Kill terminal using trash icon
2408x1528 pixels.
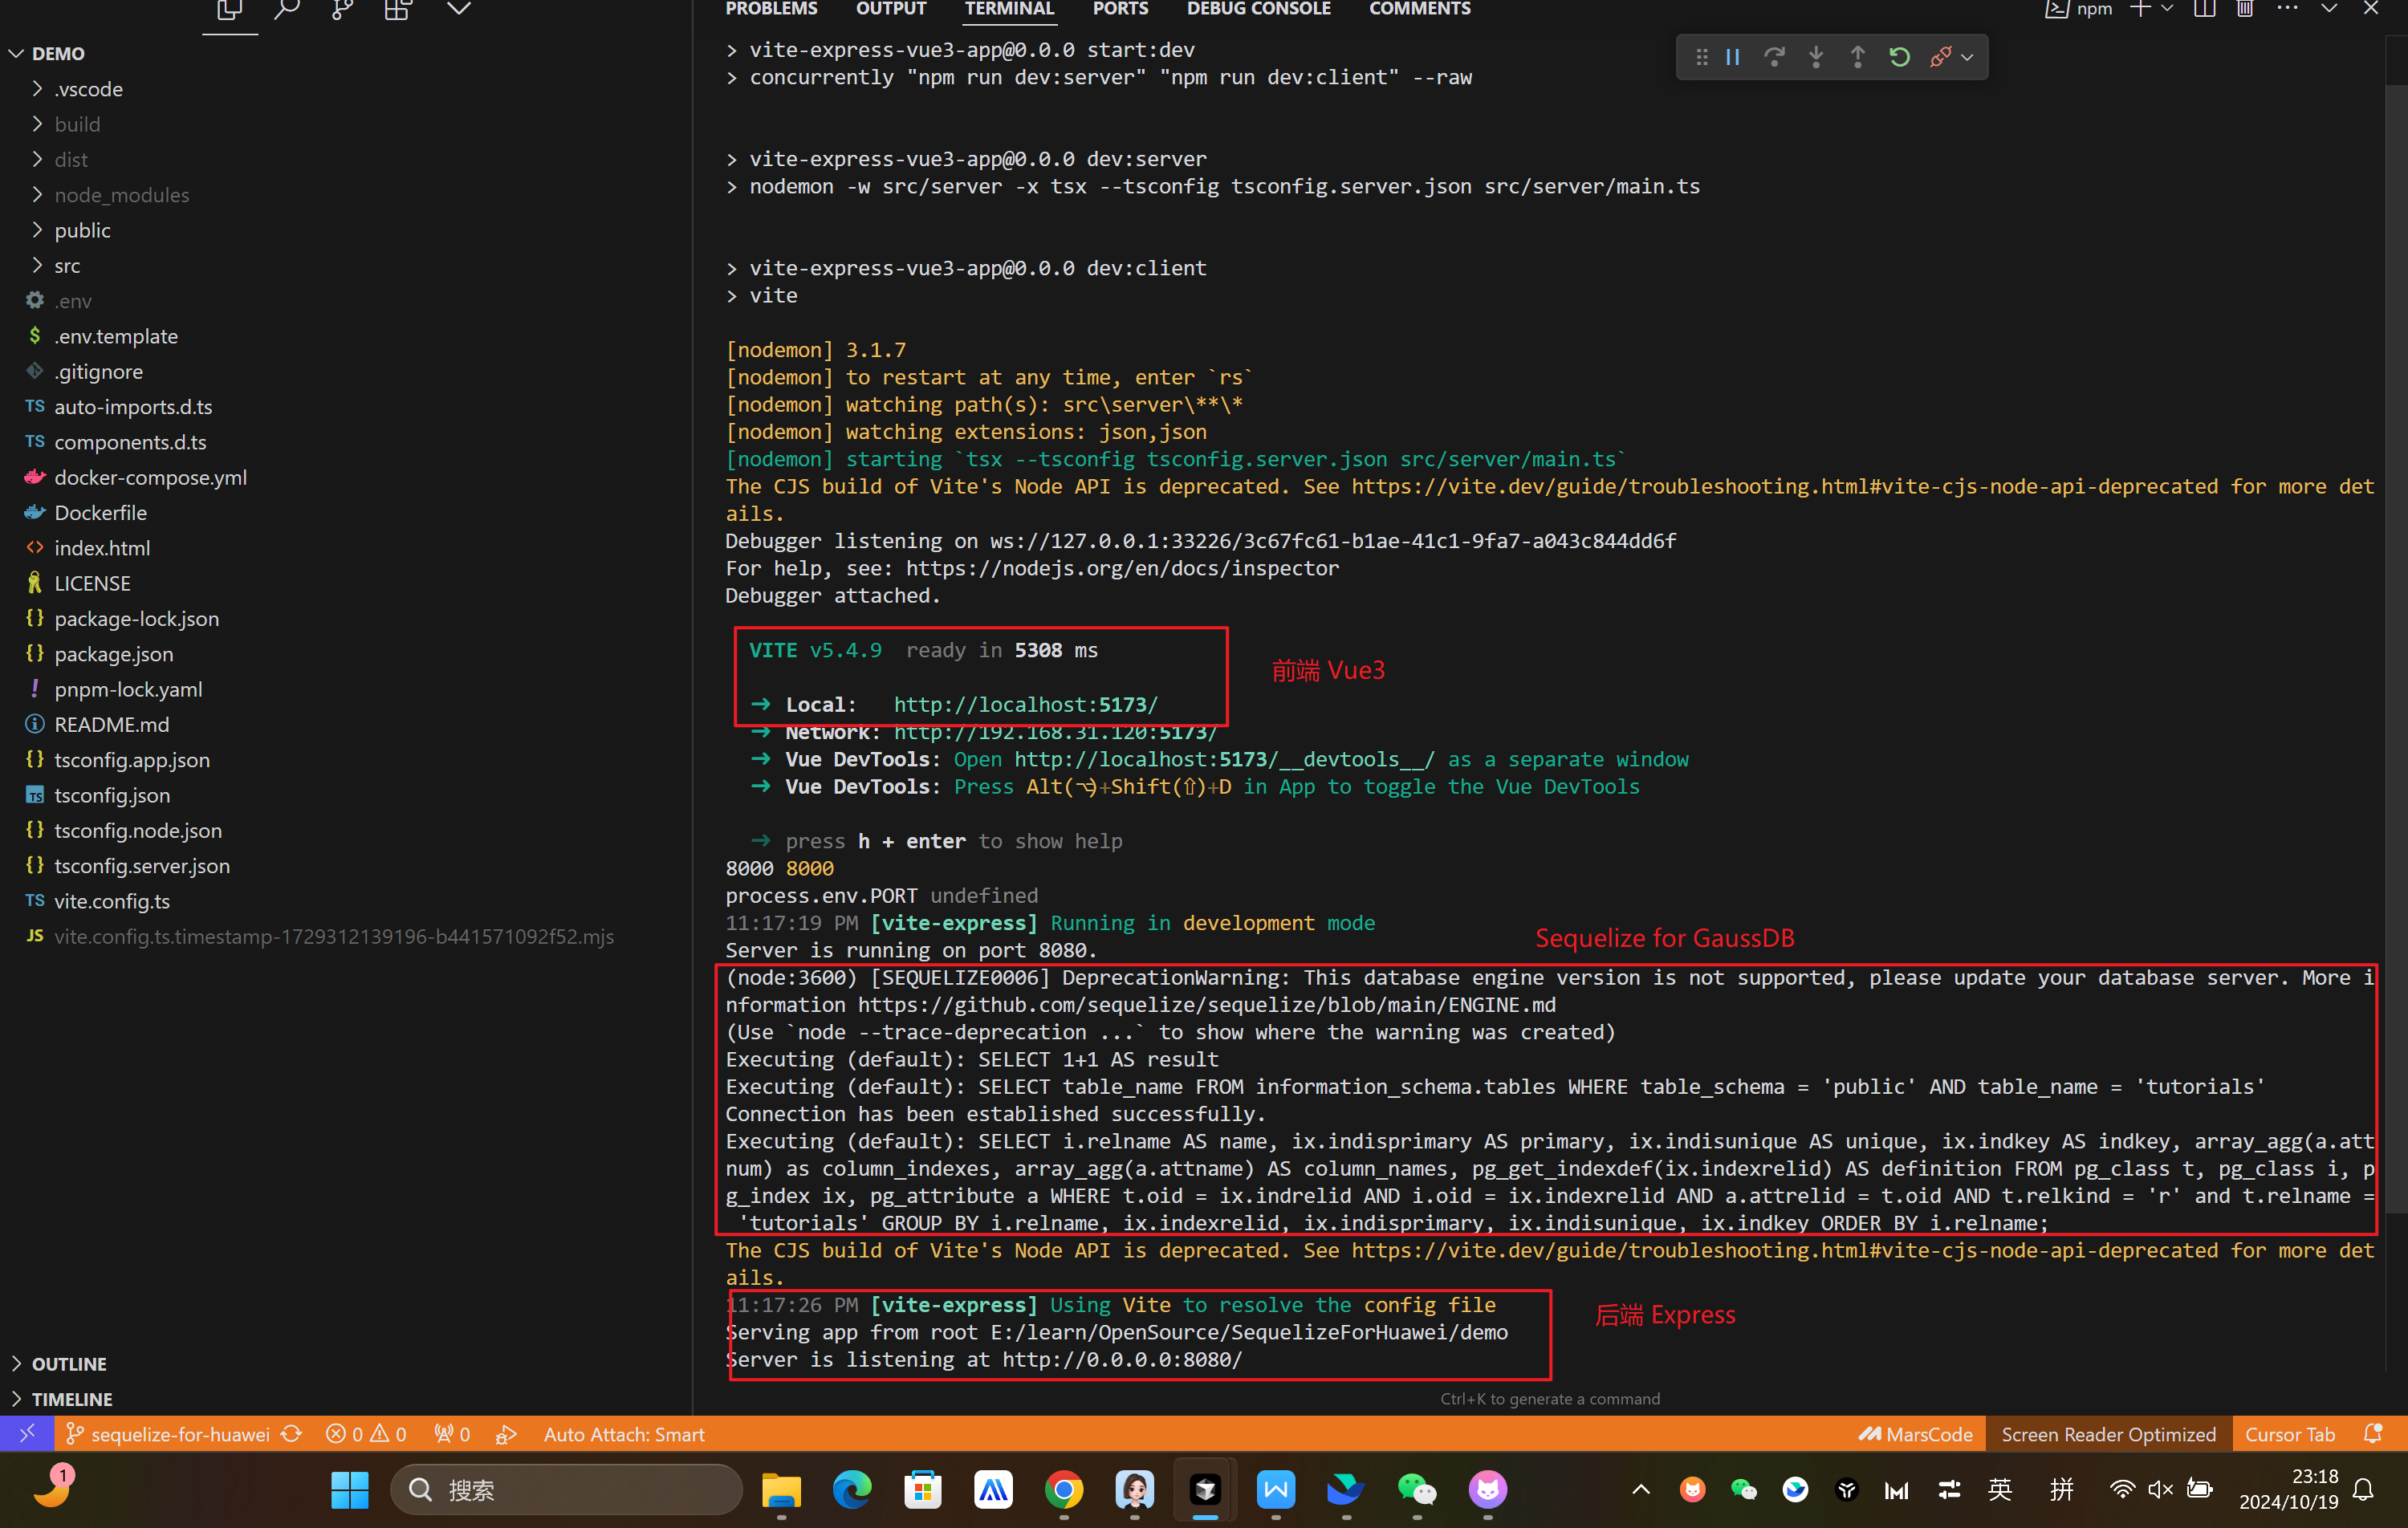tap(2245, 9)
